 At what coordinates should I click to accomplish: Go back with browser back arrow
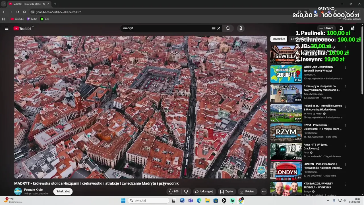(4, 12)
